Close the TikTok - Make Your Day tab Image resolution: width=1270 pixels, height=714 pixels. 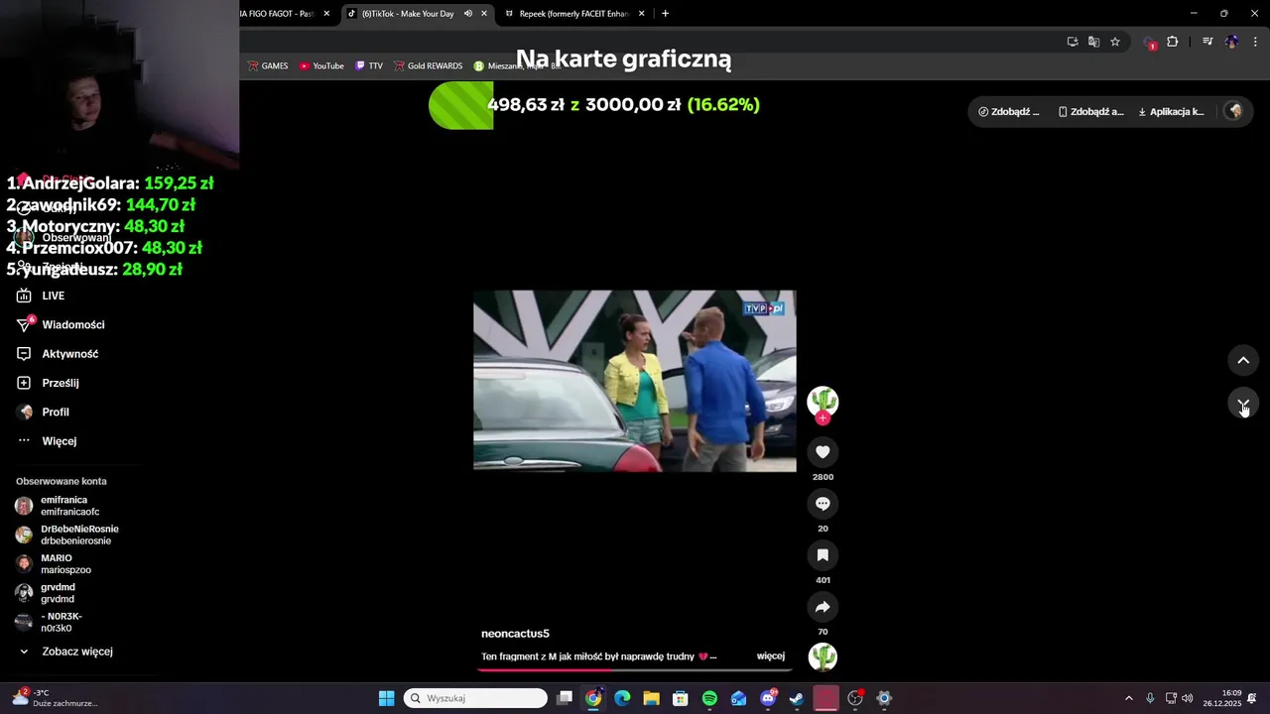coord(484,14)
